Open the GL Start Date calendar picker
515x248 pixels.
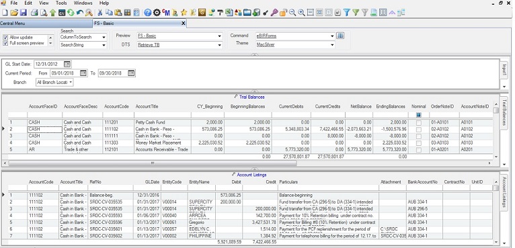(67, 64)
